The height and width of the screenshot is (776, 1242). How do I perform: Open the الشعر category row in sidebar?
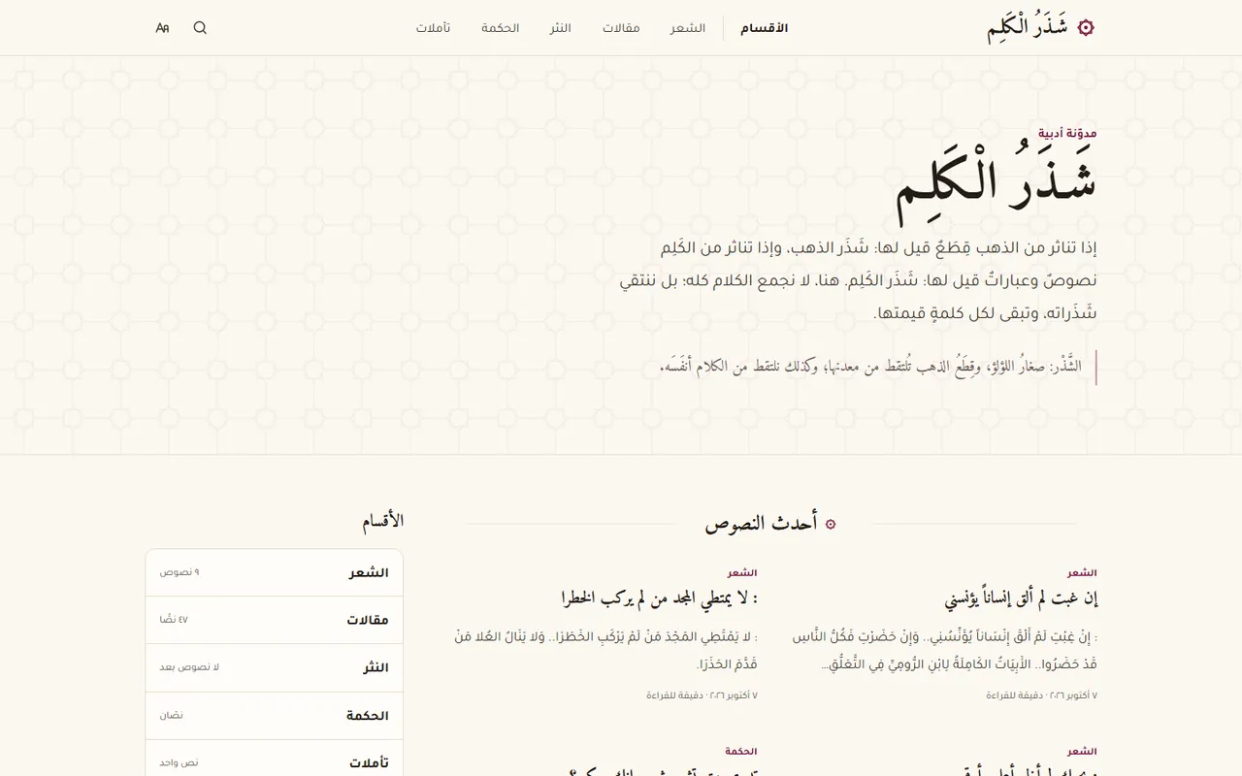click(x=275, y=572)
